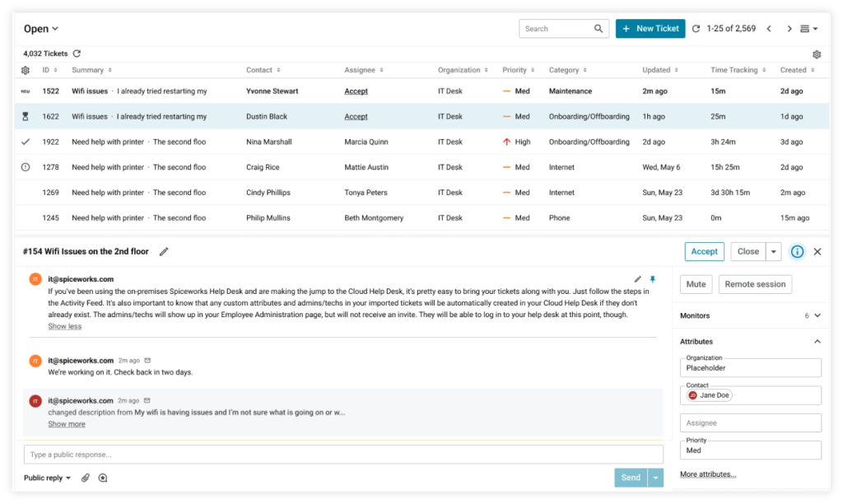Image resolution: width=843 pixels, height=504 pixels.
Task: Refresh the ticket list with the refresh icon
Action: 76,53
